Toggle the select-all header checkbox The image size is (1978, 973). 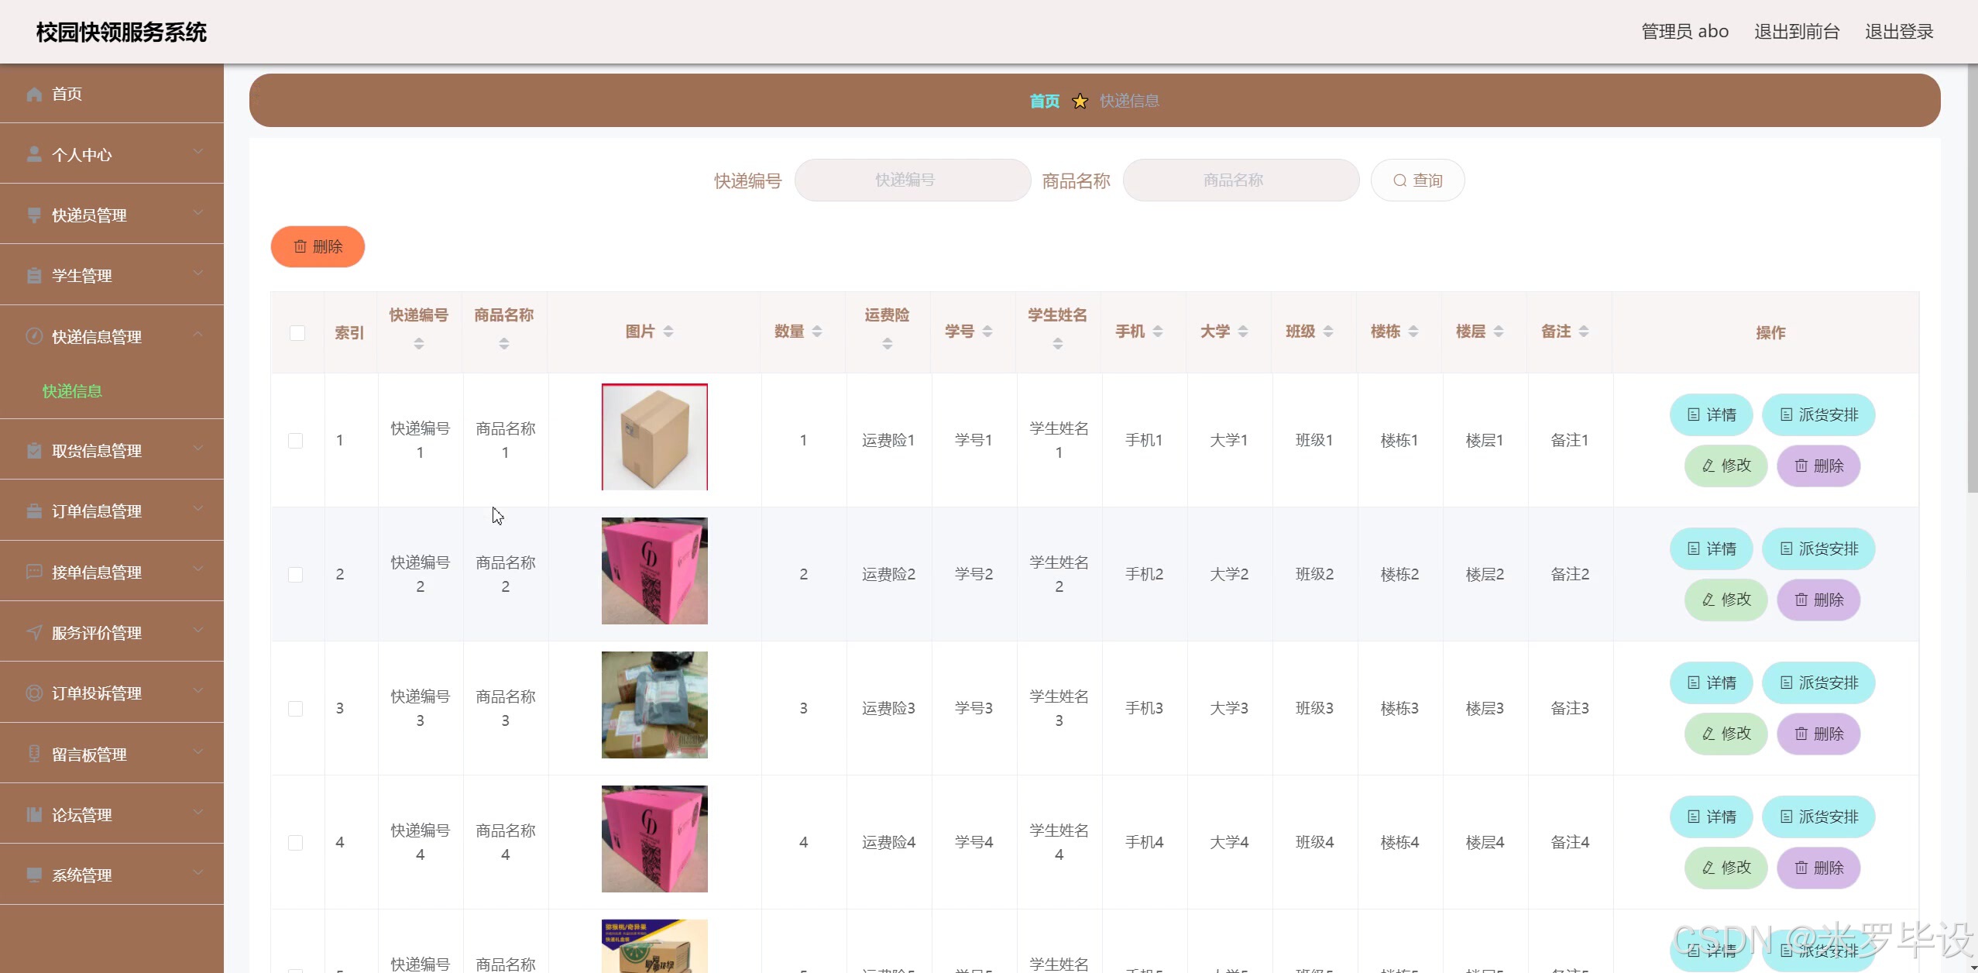[297, 333]
